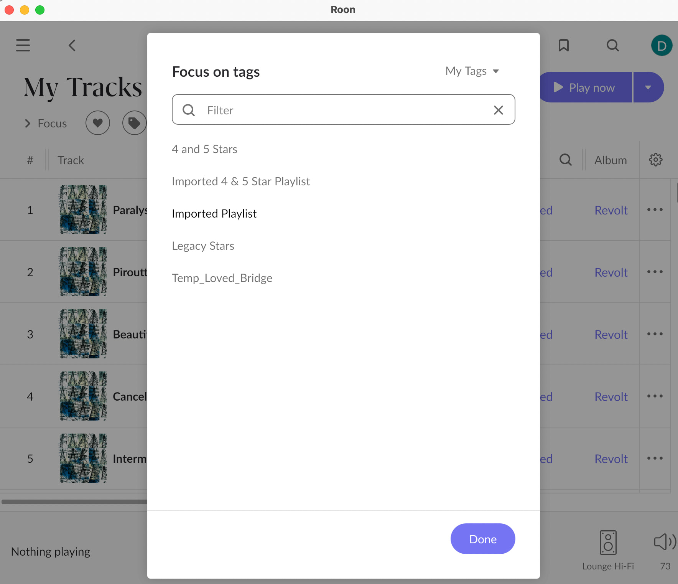Click album art thumbnail for track 4

click(x=83, y=396)
